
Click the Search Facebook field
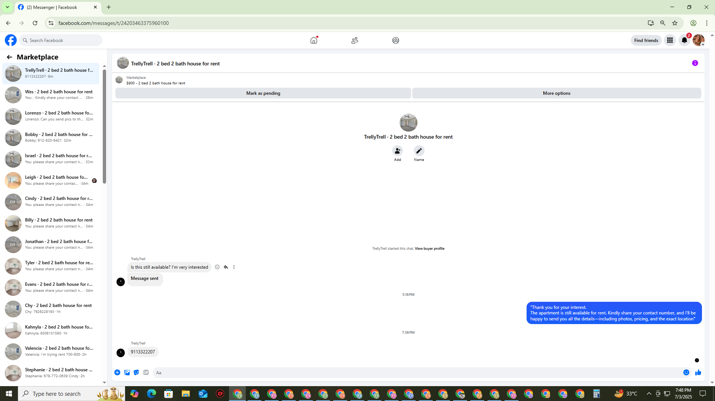coord(61,40)
